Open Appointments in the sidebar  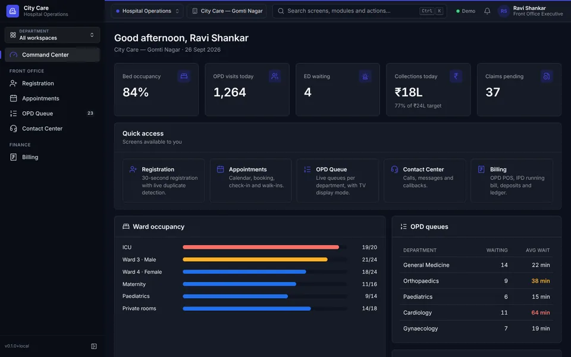pyautogui.click(x=52, y=98)
